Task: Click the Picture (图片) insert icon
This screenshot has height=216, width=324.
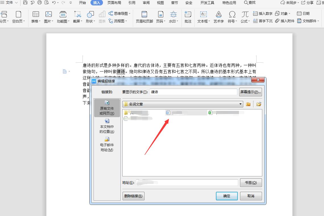Action: tap(49, 17)
